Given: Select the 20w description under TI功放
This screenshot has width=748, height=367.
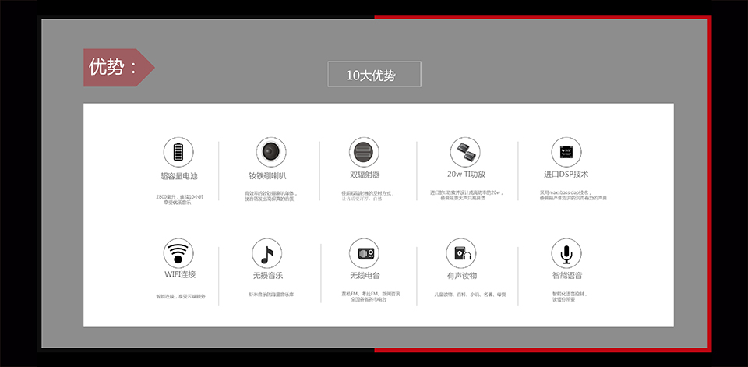Looking at the screenshot, I should 467,196.
